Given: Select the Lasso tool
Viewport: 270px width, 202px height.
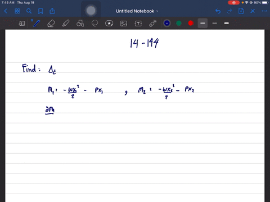Looking at the screenshot, I should (x=94, y=24).
